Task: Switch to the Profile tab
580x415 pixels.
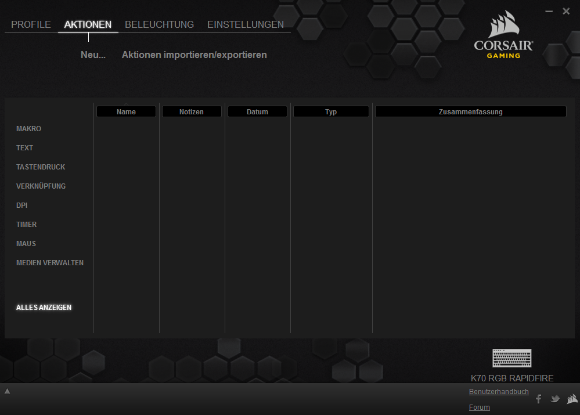Action: 31,24
